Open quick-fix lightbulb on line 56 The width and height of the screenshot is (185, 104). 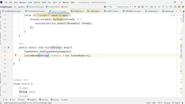pyautogui.click(x=15, y=55)
